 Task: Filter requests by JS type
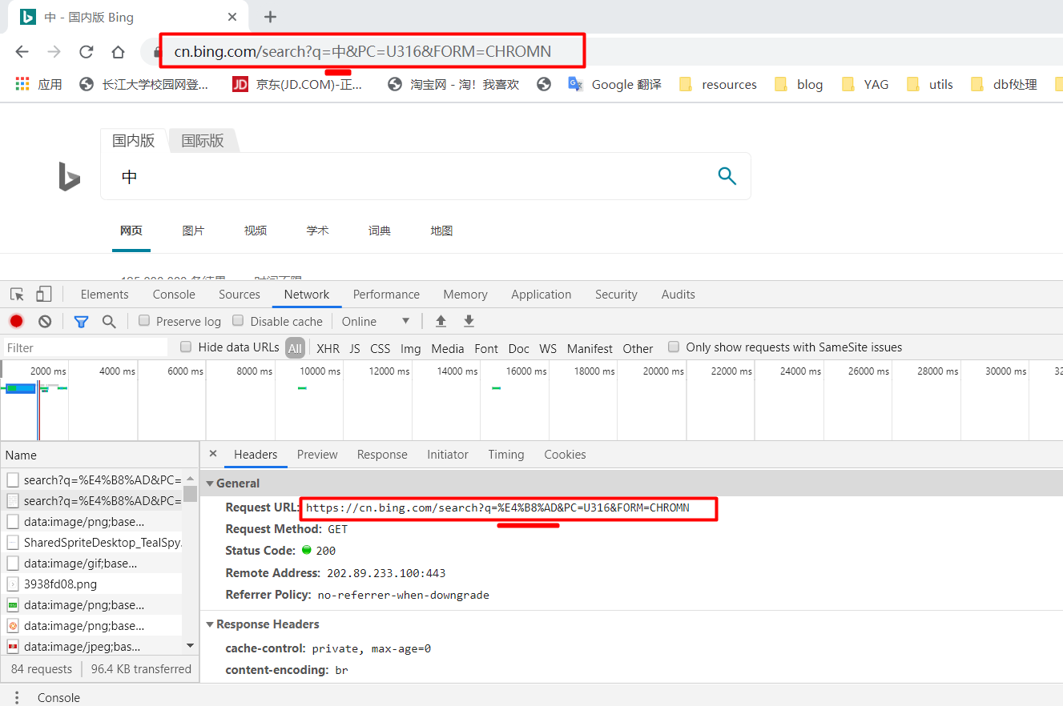coord(355,348)
